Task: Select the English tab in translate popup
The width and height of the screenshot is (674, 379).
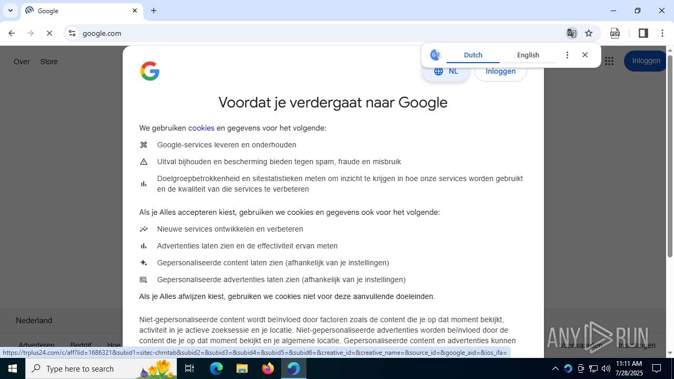Action: pyautogui.click(x=528, y=55)
